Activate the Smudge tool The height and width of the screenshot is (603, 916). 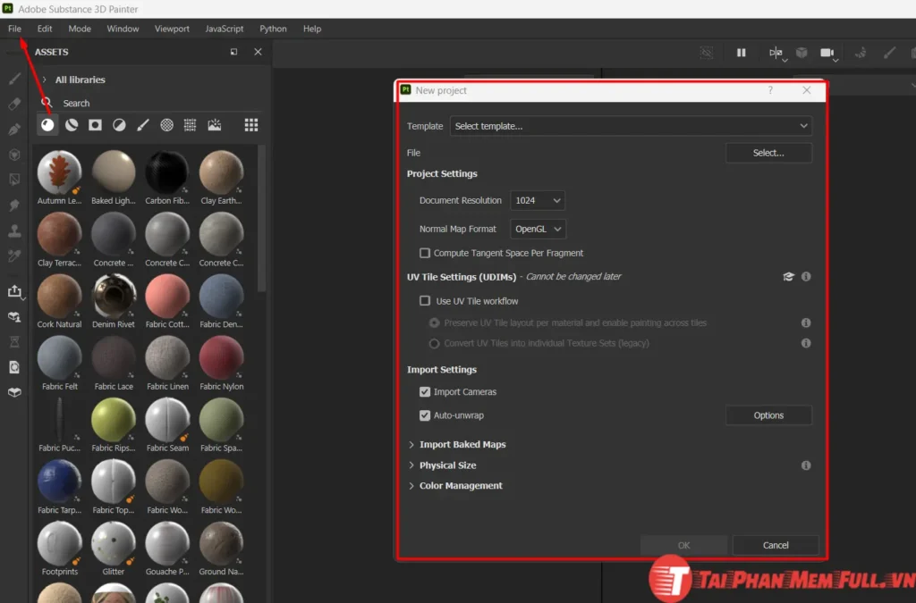(13, 202)
